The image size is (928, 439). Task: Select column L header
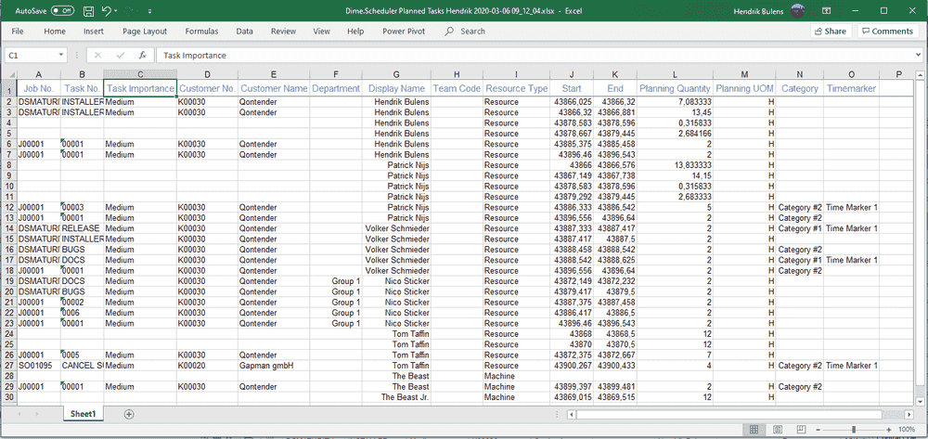click(675, 74)
